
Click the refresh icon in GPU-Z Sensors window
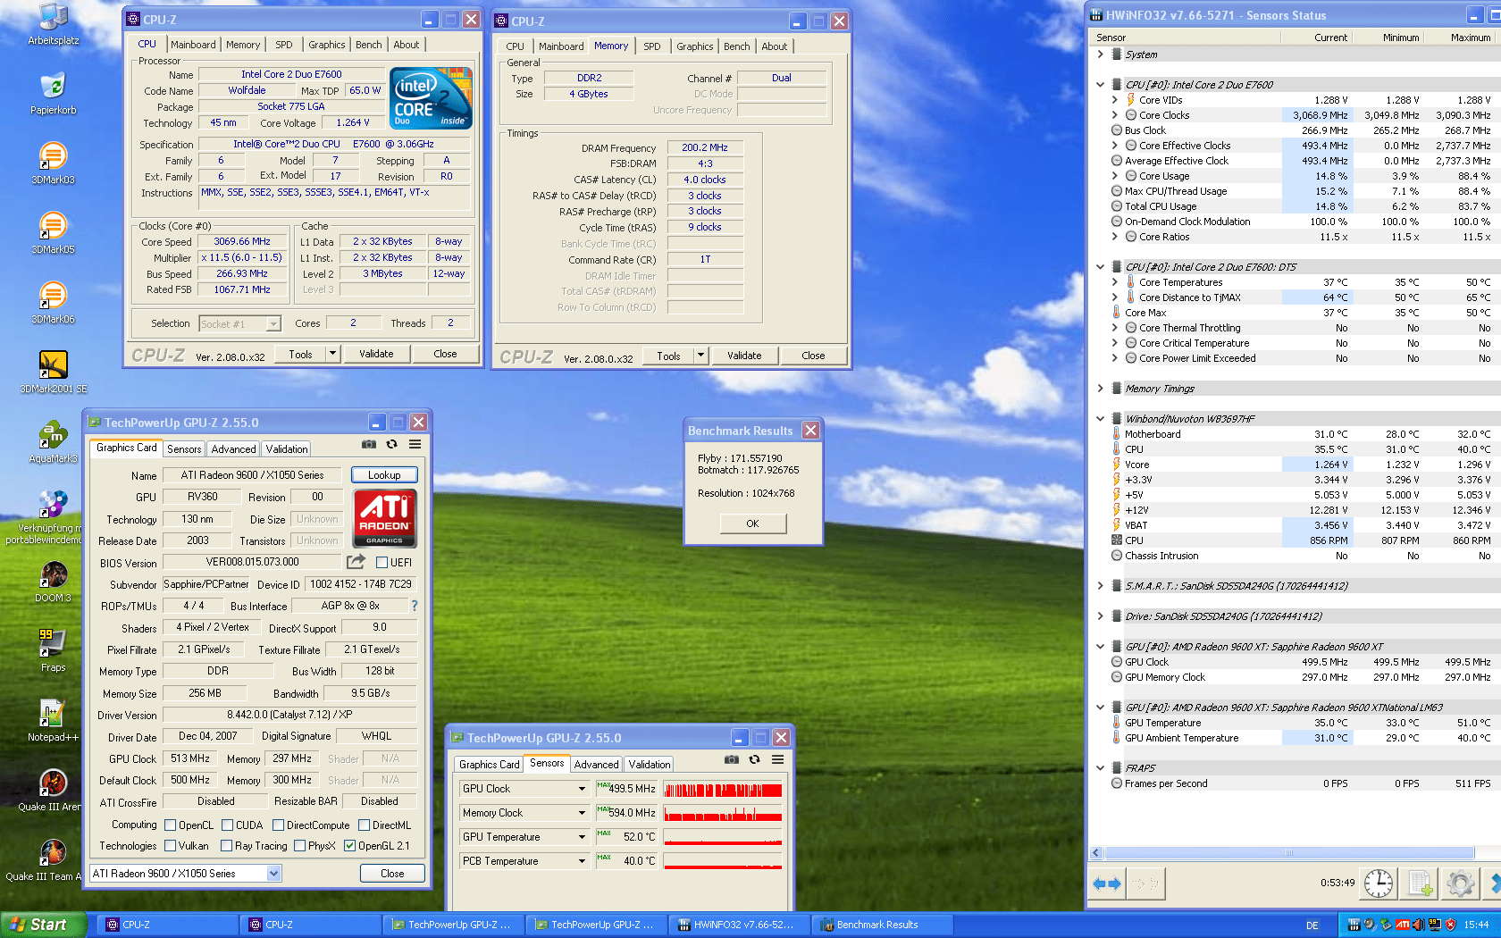(x=754, y=759)
